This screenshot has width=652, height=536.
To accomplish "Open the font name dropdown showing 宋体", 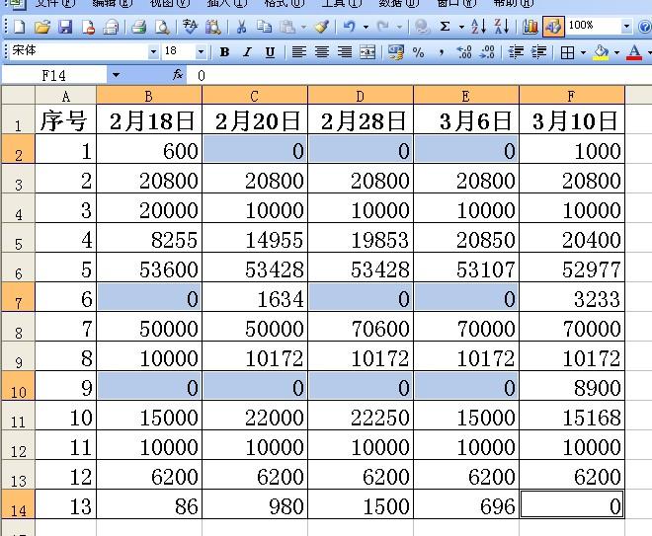I will (153, 52).
